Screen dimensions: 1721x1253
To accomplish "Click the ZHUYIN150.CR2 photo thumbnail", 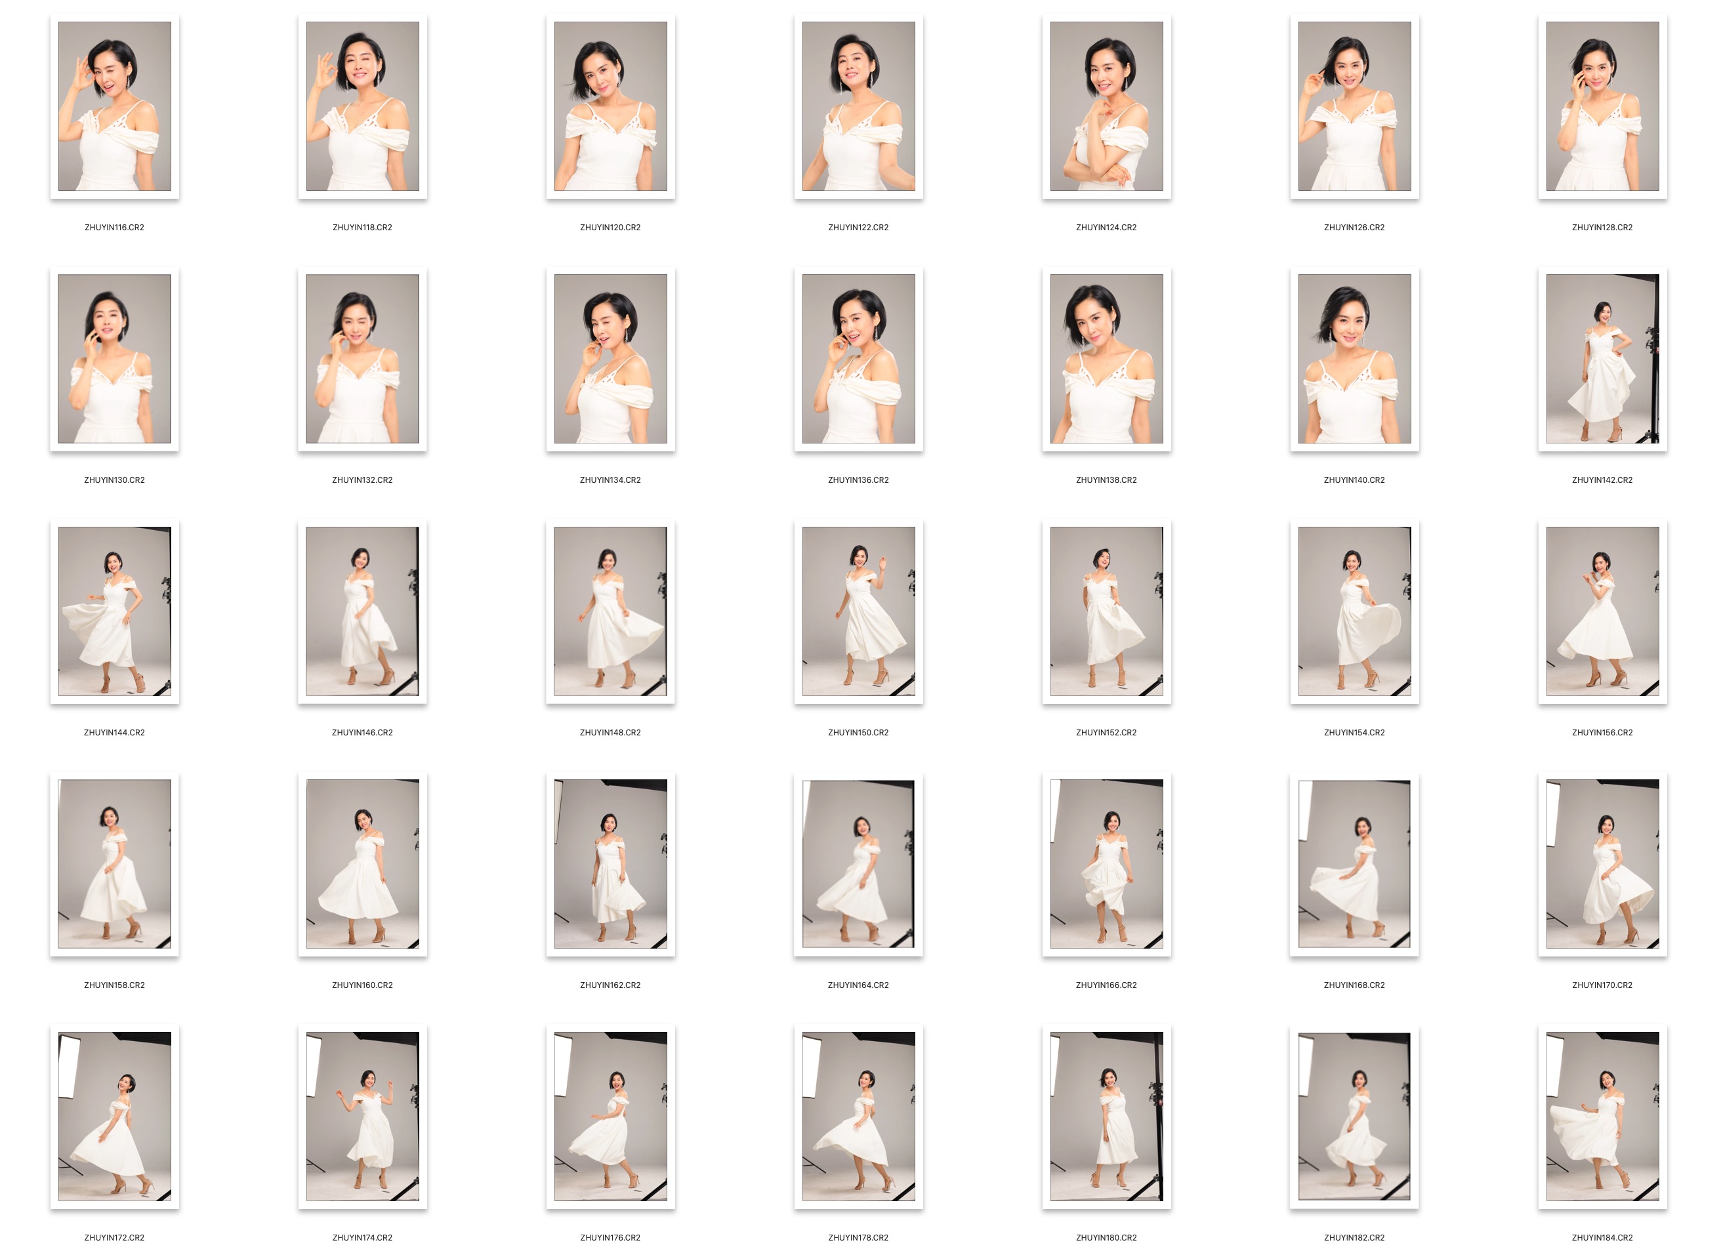I will [858, 611].
